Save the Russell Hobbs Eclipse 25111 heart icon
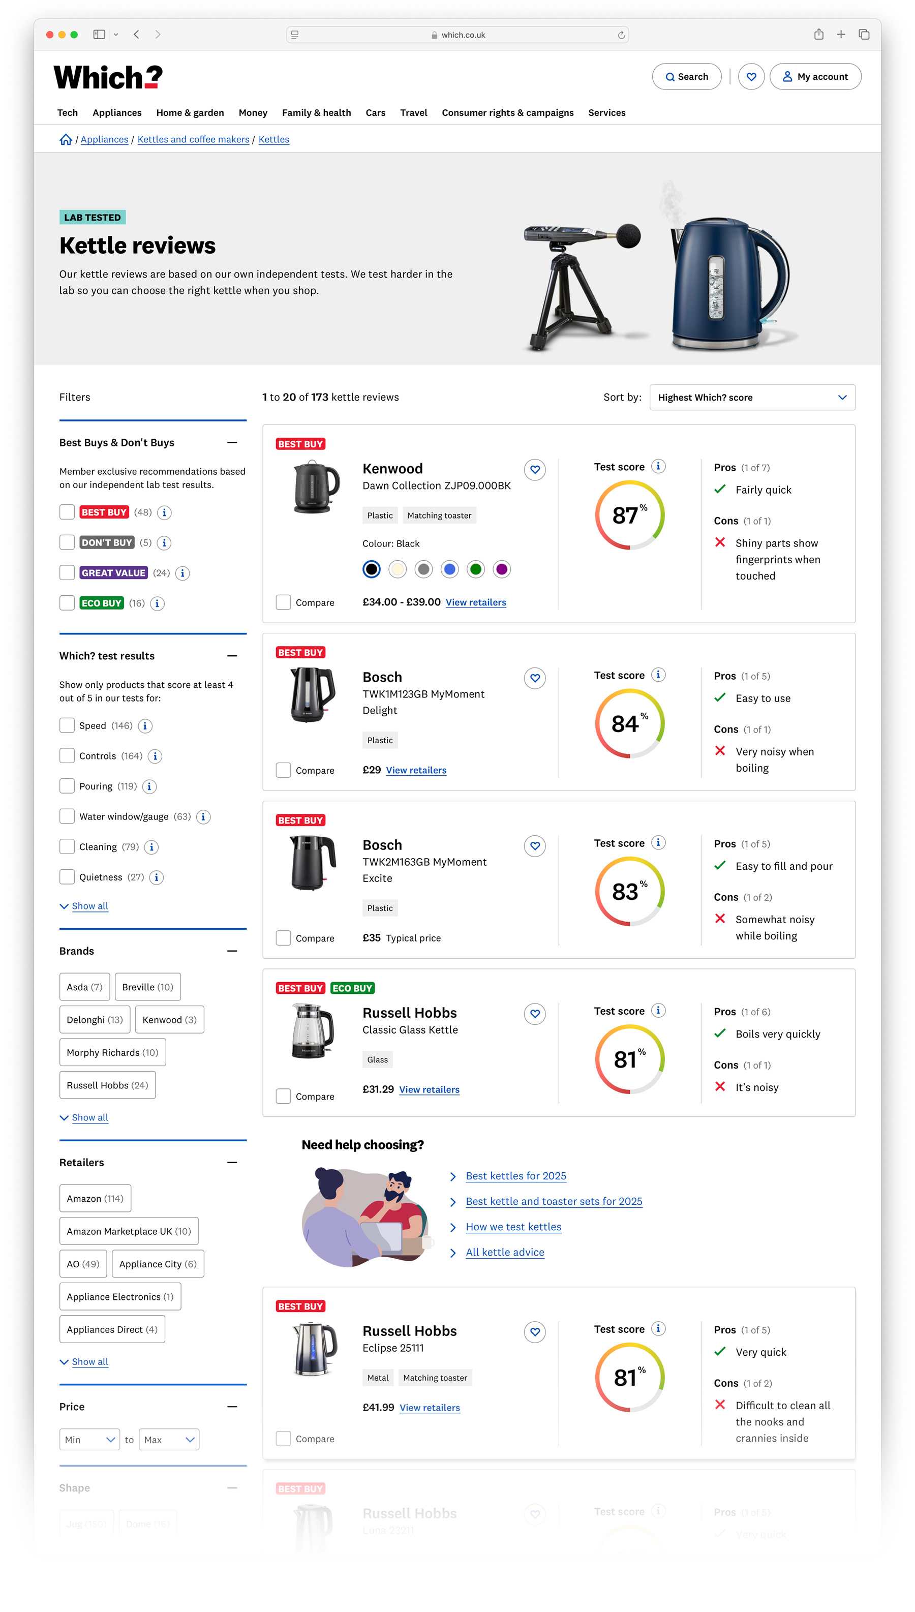The height and width of the screenshot is (1612, 915). [x=535, y=1332]
